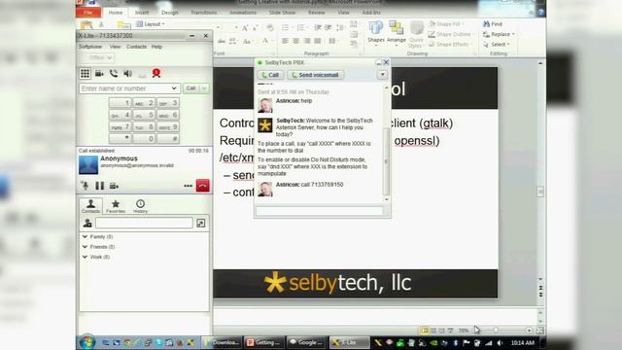Click the Windows Start button
The width and height of the screenshot is (622, 350).
(87, 342)
